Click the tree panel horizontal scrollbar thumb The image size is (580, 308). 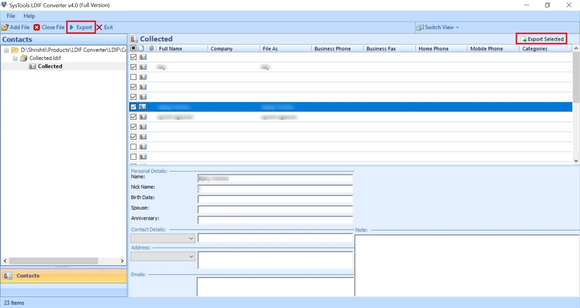click(53, 261)
